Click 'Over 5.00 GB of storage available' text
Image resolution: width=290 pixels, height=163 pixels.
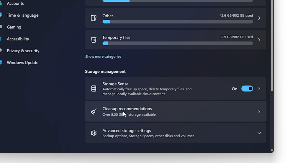coord(129,115)
